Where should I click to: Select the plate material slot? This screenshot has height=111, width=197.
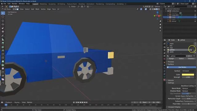(x=180, y=52)
